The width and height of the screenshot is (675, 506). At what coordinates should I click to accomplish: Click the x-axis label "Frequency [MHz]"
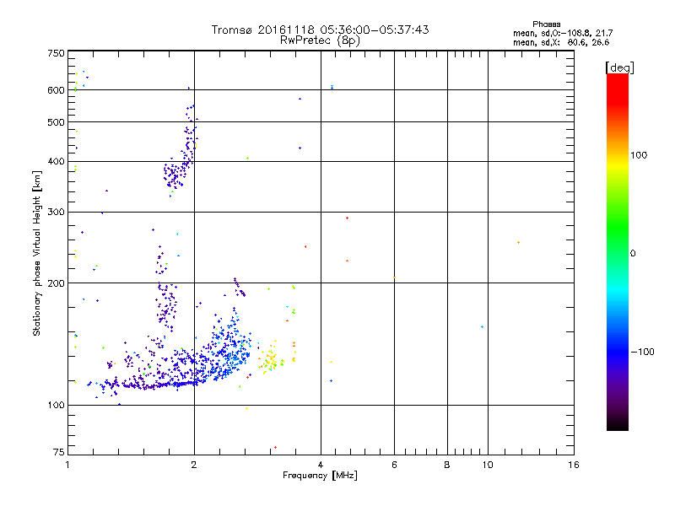[x=320, y=476]
